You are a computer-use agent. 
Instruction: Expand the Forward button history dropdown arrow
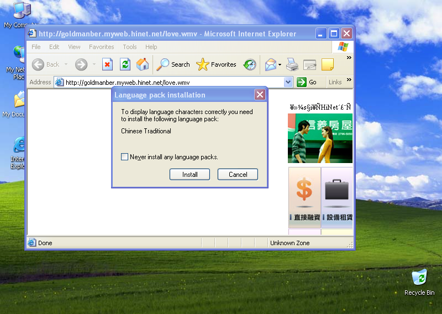(94, 64)
